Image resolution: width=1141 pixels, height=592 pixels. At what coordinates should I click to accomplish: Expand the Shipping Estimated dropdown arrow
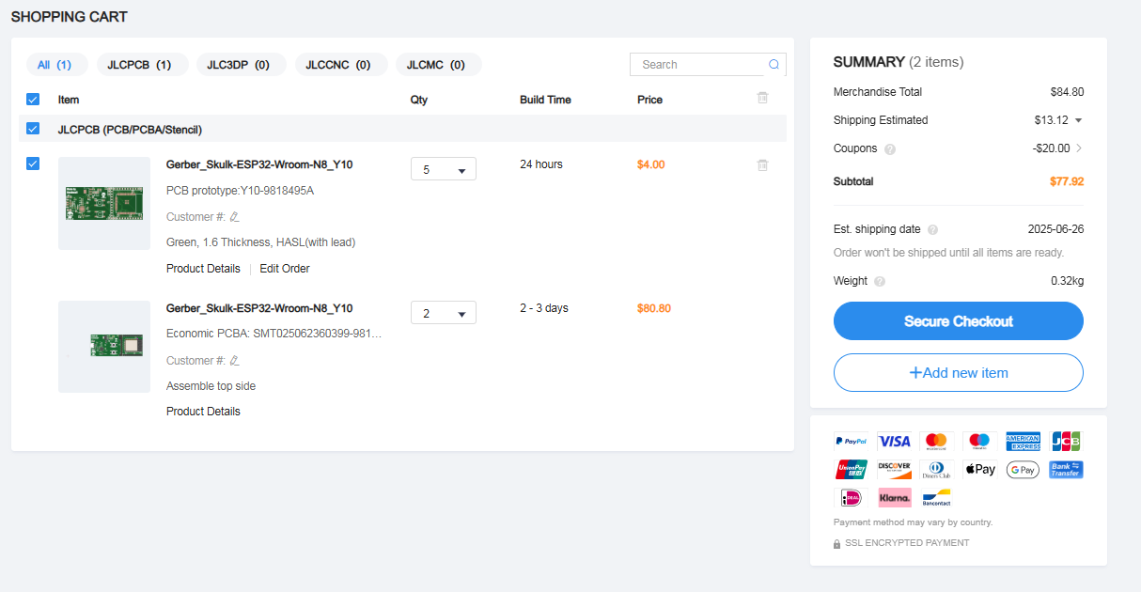pos(1078,120)
